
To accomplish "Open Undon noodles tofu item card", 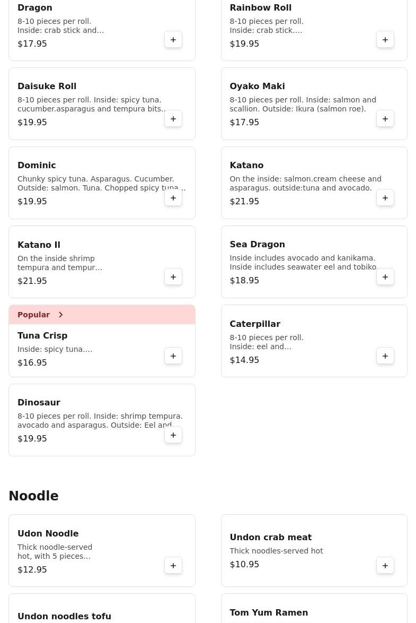I will pos(64,616).
